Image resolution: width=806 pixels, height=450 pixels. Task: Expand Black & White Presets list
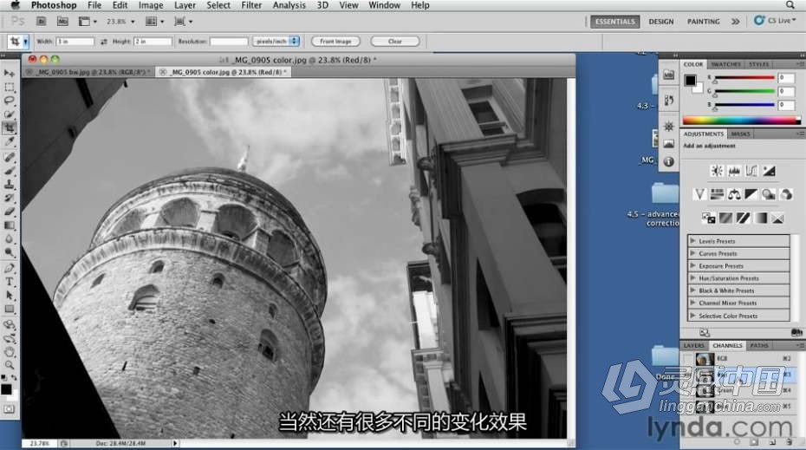point(692,290)
